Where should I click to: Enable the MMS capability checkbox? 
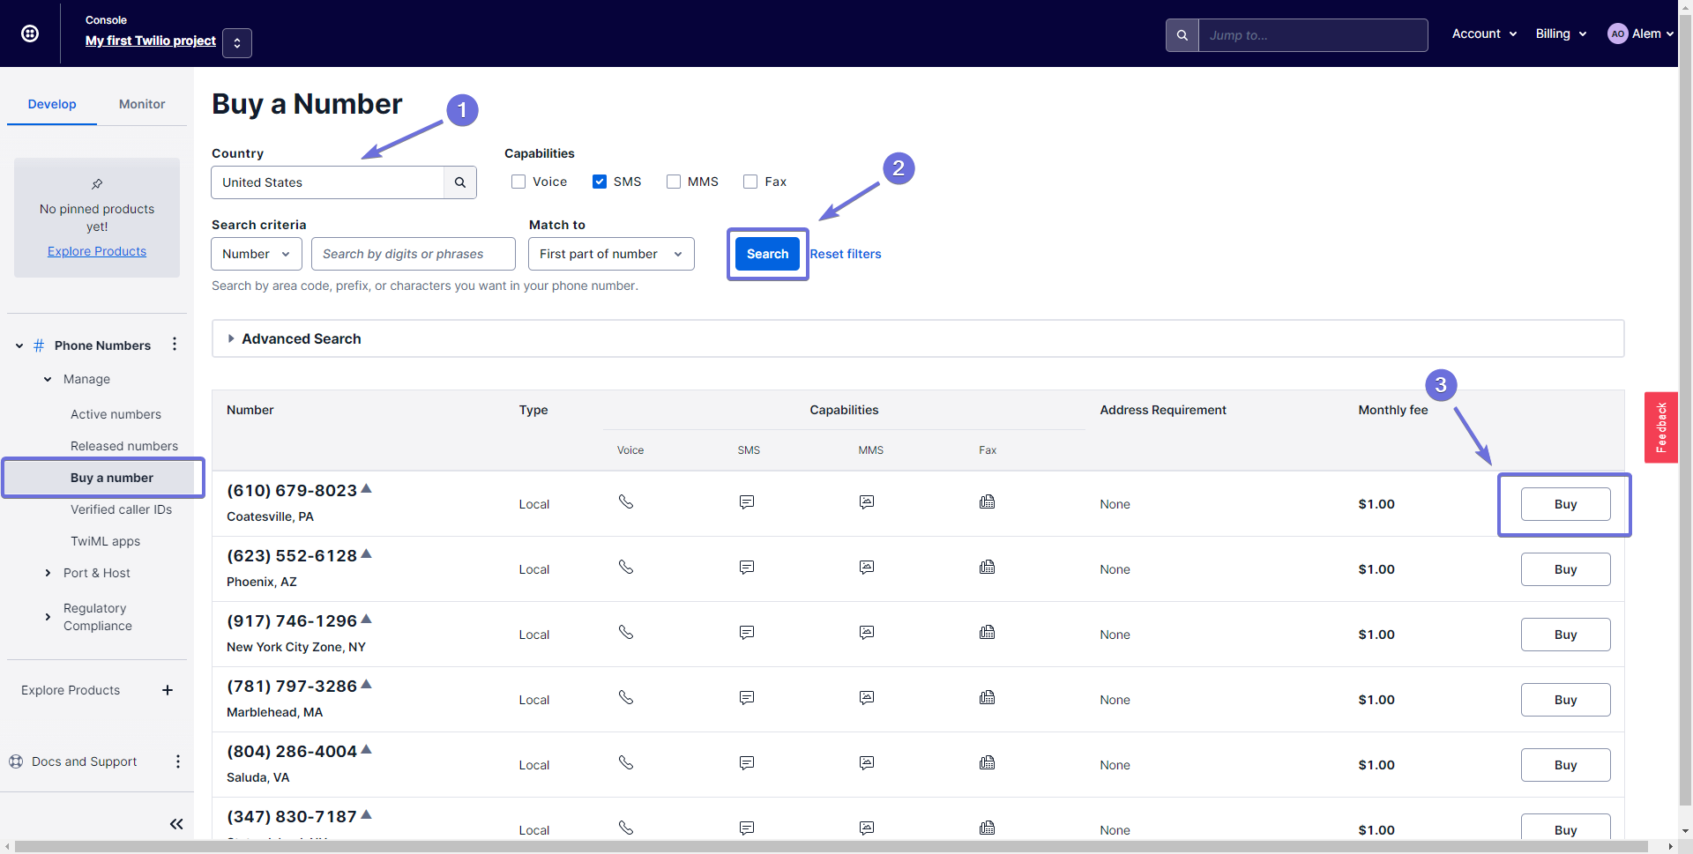point(674,182)
